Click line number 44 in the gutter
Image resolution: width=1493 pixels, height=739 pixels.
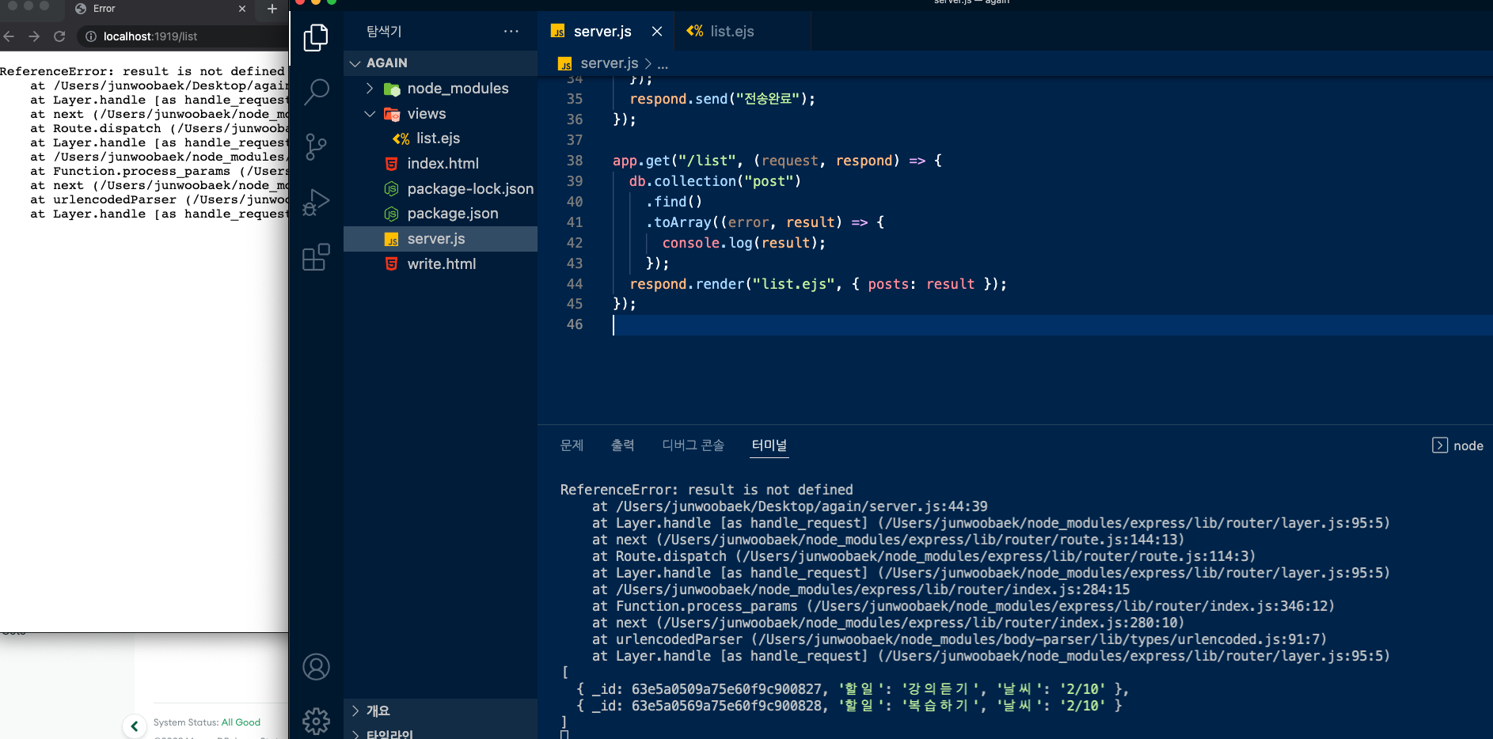[575, 284]
